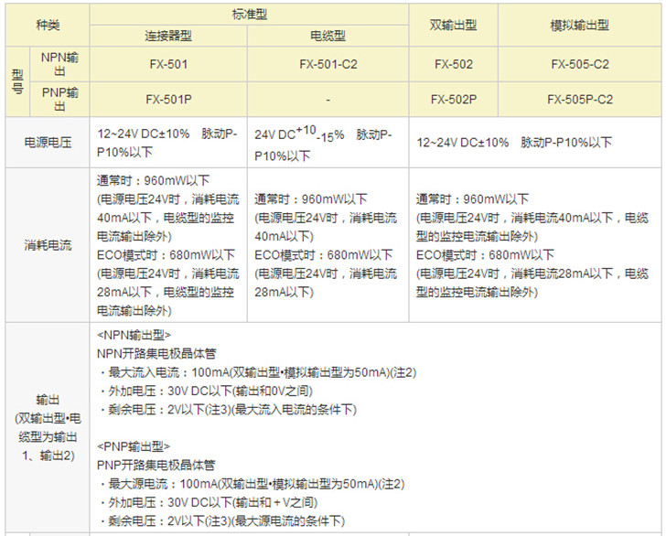The height and width of the screenshot is (536, 666).
Task: Select model FX-502 cell
Action: 453,64
